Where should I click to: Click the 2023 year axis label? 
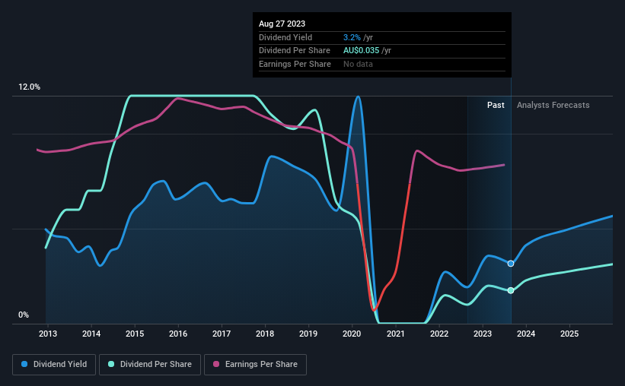coord(483,334)
